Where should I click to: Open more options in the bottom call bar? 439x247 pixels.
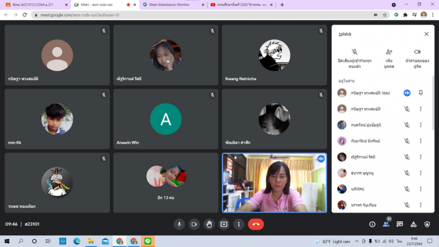[x=239, y=224]
